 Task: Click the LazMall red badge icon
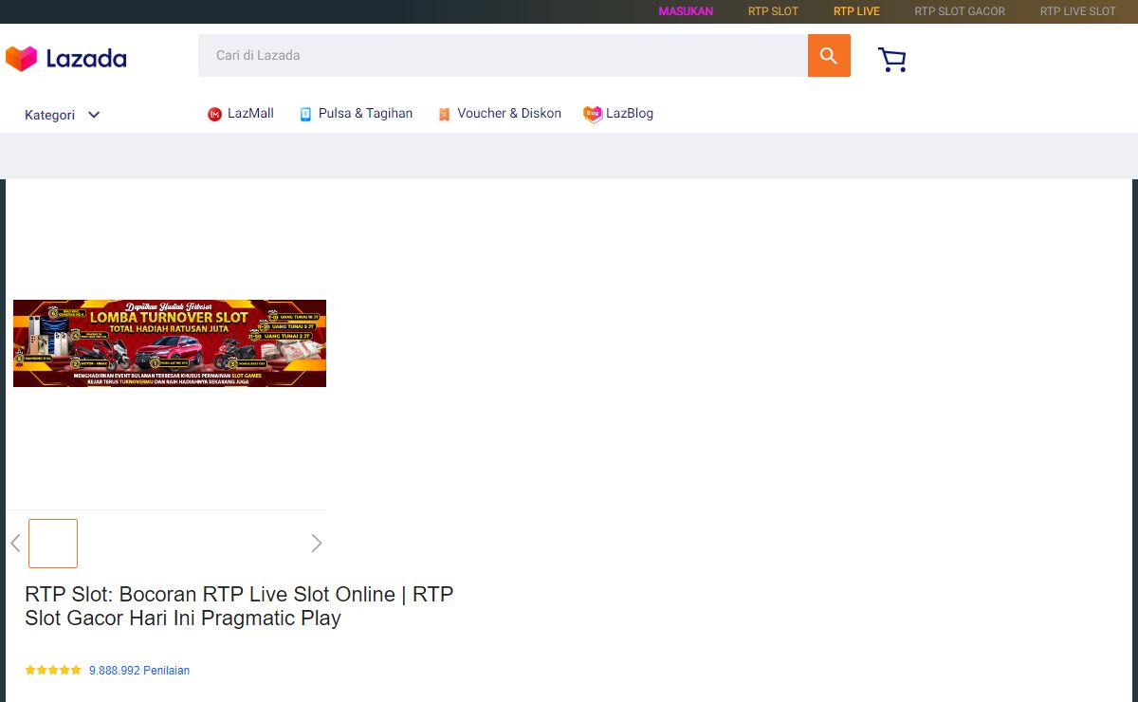coord(214,114)
